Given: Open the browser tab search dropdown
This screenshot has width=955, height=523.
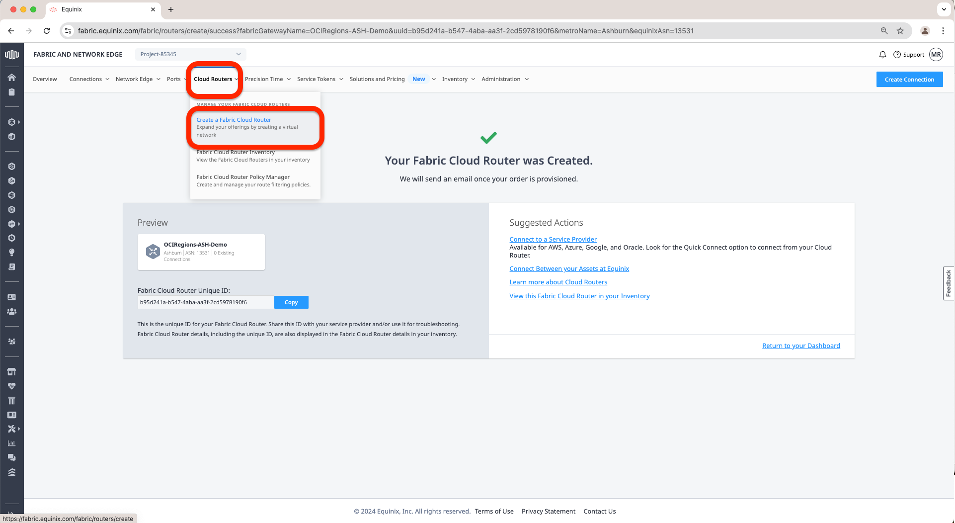Looking at the screenshot, I should [944, 9].
